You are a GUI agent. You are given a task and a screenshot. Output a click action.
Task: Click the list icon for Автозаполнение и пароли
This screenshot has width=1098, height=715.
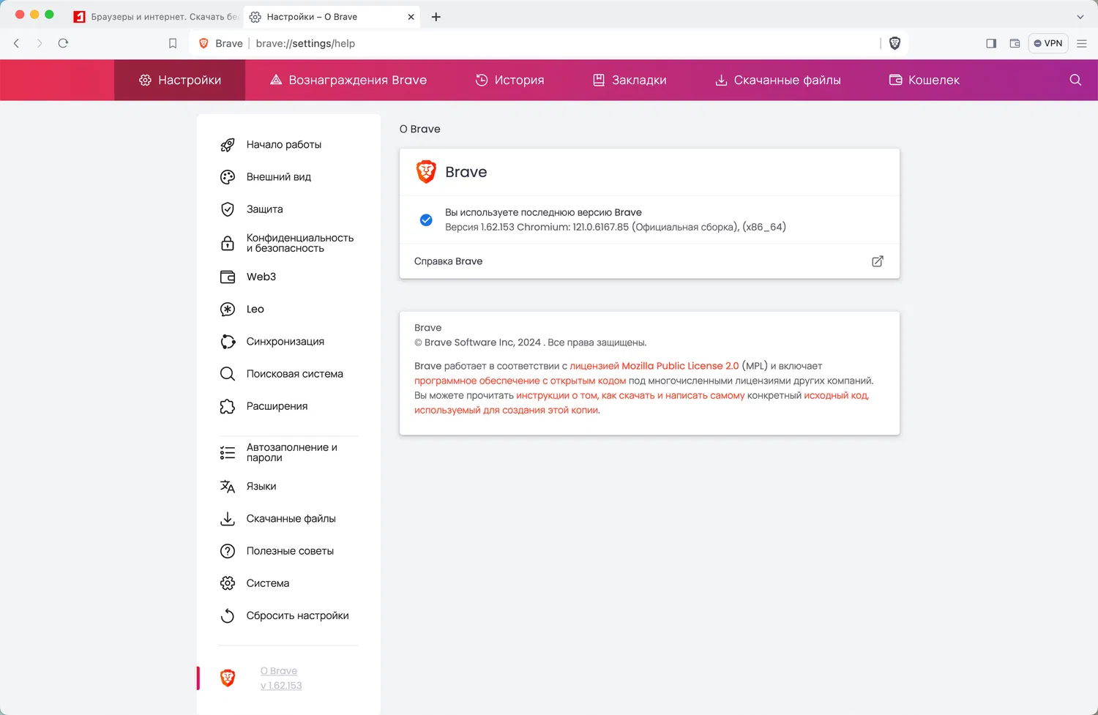coord(228,453)
